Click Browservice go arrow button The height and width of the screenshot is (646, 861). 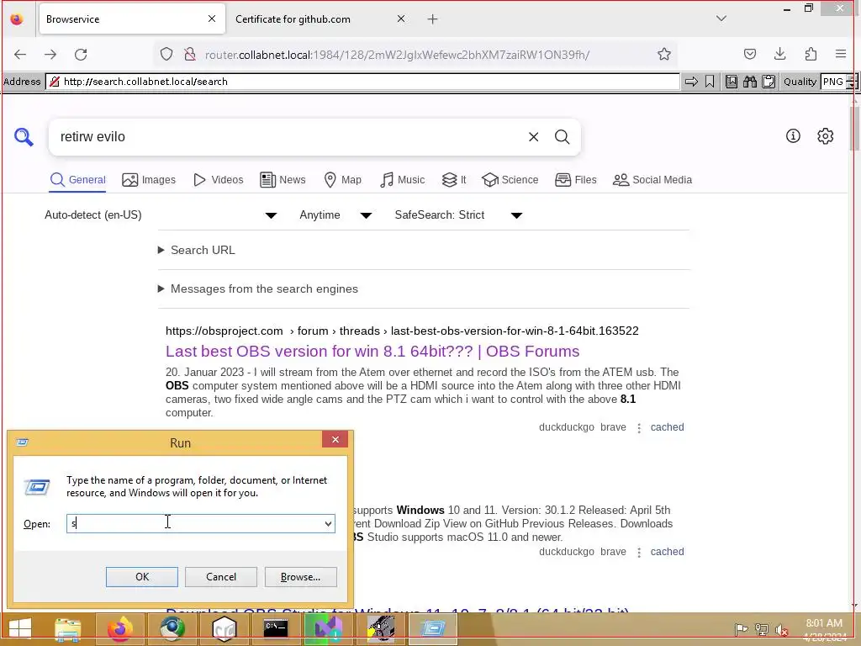point(691,82)
